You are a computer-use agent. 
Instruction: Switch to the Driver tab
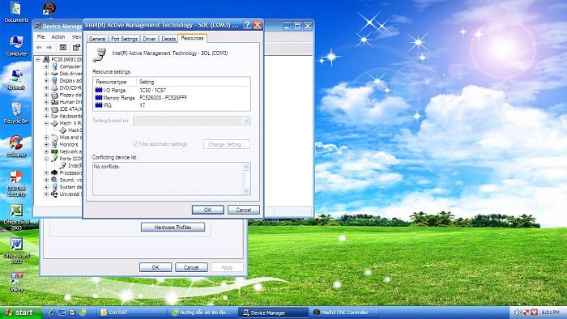[x=149, y=39]
